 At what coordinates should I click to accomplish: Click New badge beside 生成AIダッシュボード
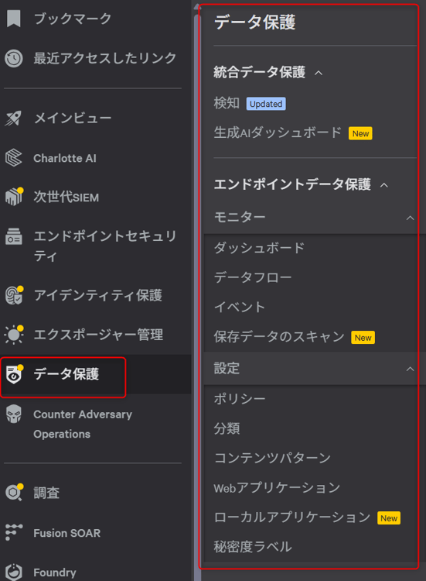tap(360, 133)
